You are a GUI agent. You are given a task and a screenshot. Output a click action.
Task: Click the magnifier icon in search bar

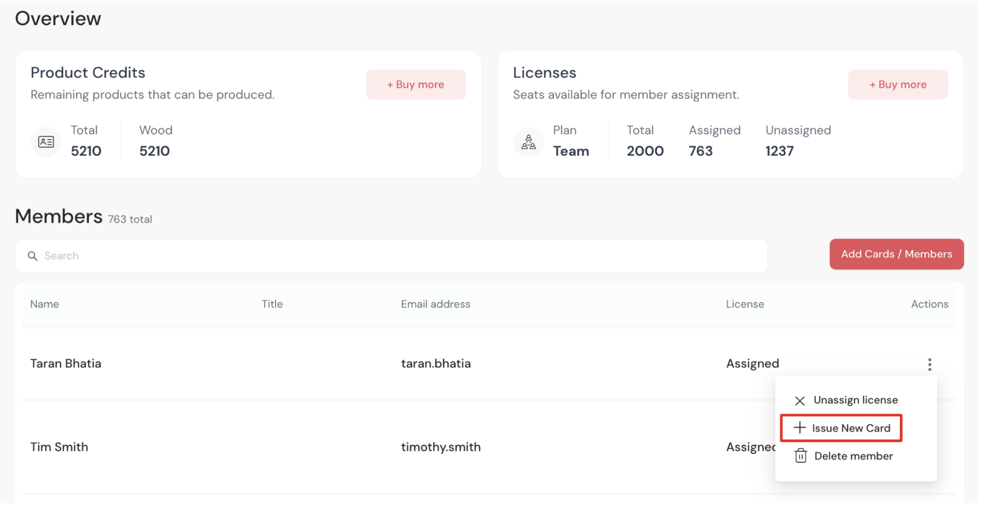32,256
